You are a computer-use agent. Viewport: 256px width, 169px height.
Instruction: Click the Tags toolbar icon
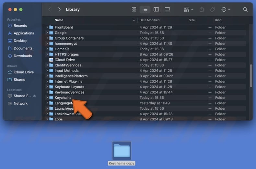pos(212,9)
